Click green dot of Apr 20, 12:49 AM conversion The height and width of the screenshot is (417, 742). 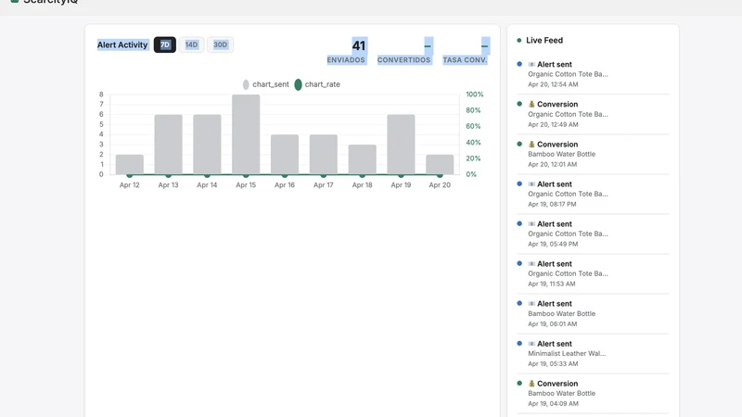pyautogui.click(x=519, y=104)
